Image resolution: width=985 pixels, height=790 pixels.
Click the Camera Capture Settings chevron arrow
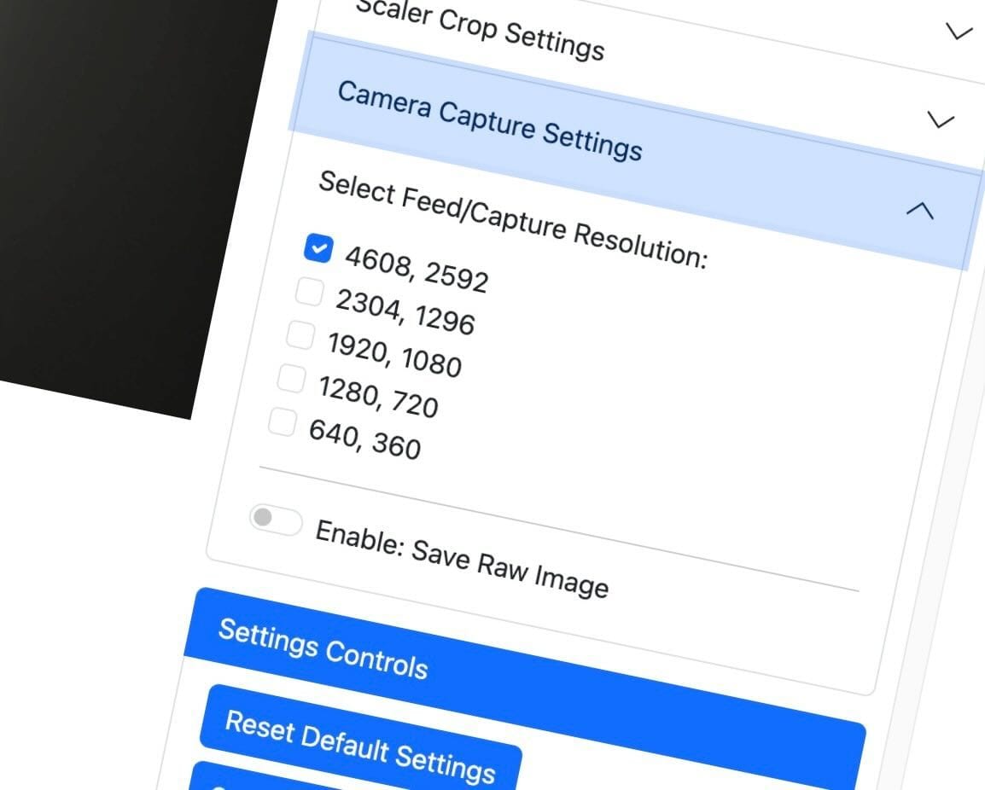(940, 121)
